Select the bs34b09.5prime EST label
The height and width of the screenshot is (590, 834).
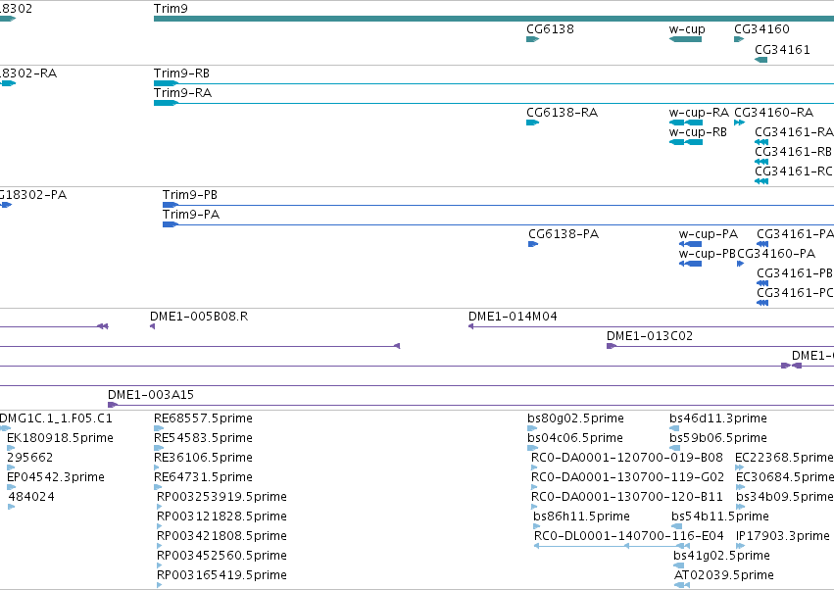pos(785,497)
